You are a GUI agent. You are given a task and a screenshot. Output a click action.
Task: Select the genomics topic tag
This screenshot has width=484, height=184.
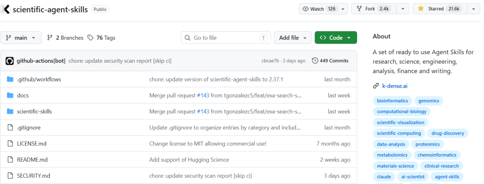tap(429, 101)
